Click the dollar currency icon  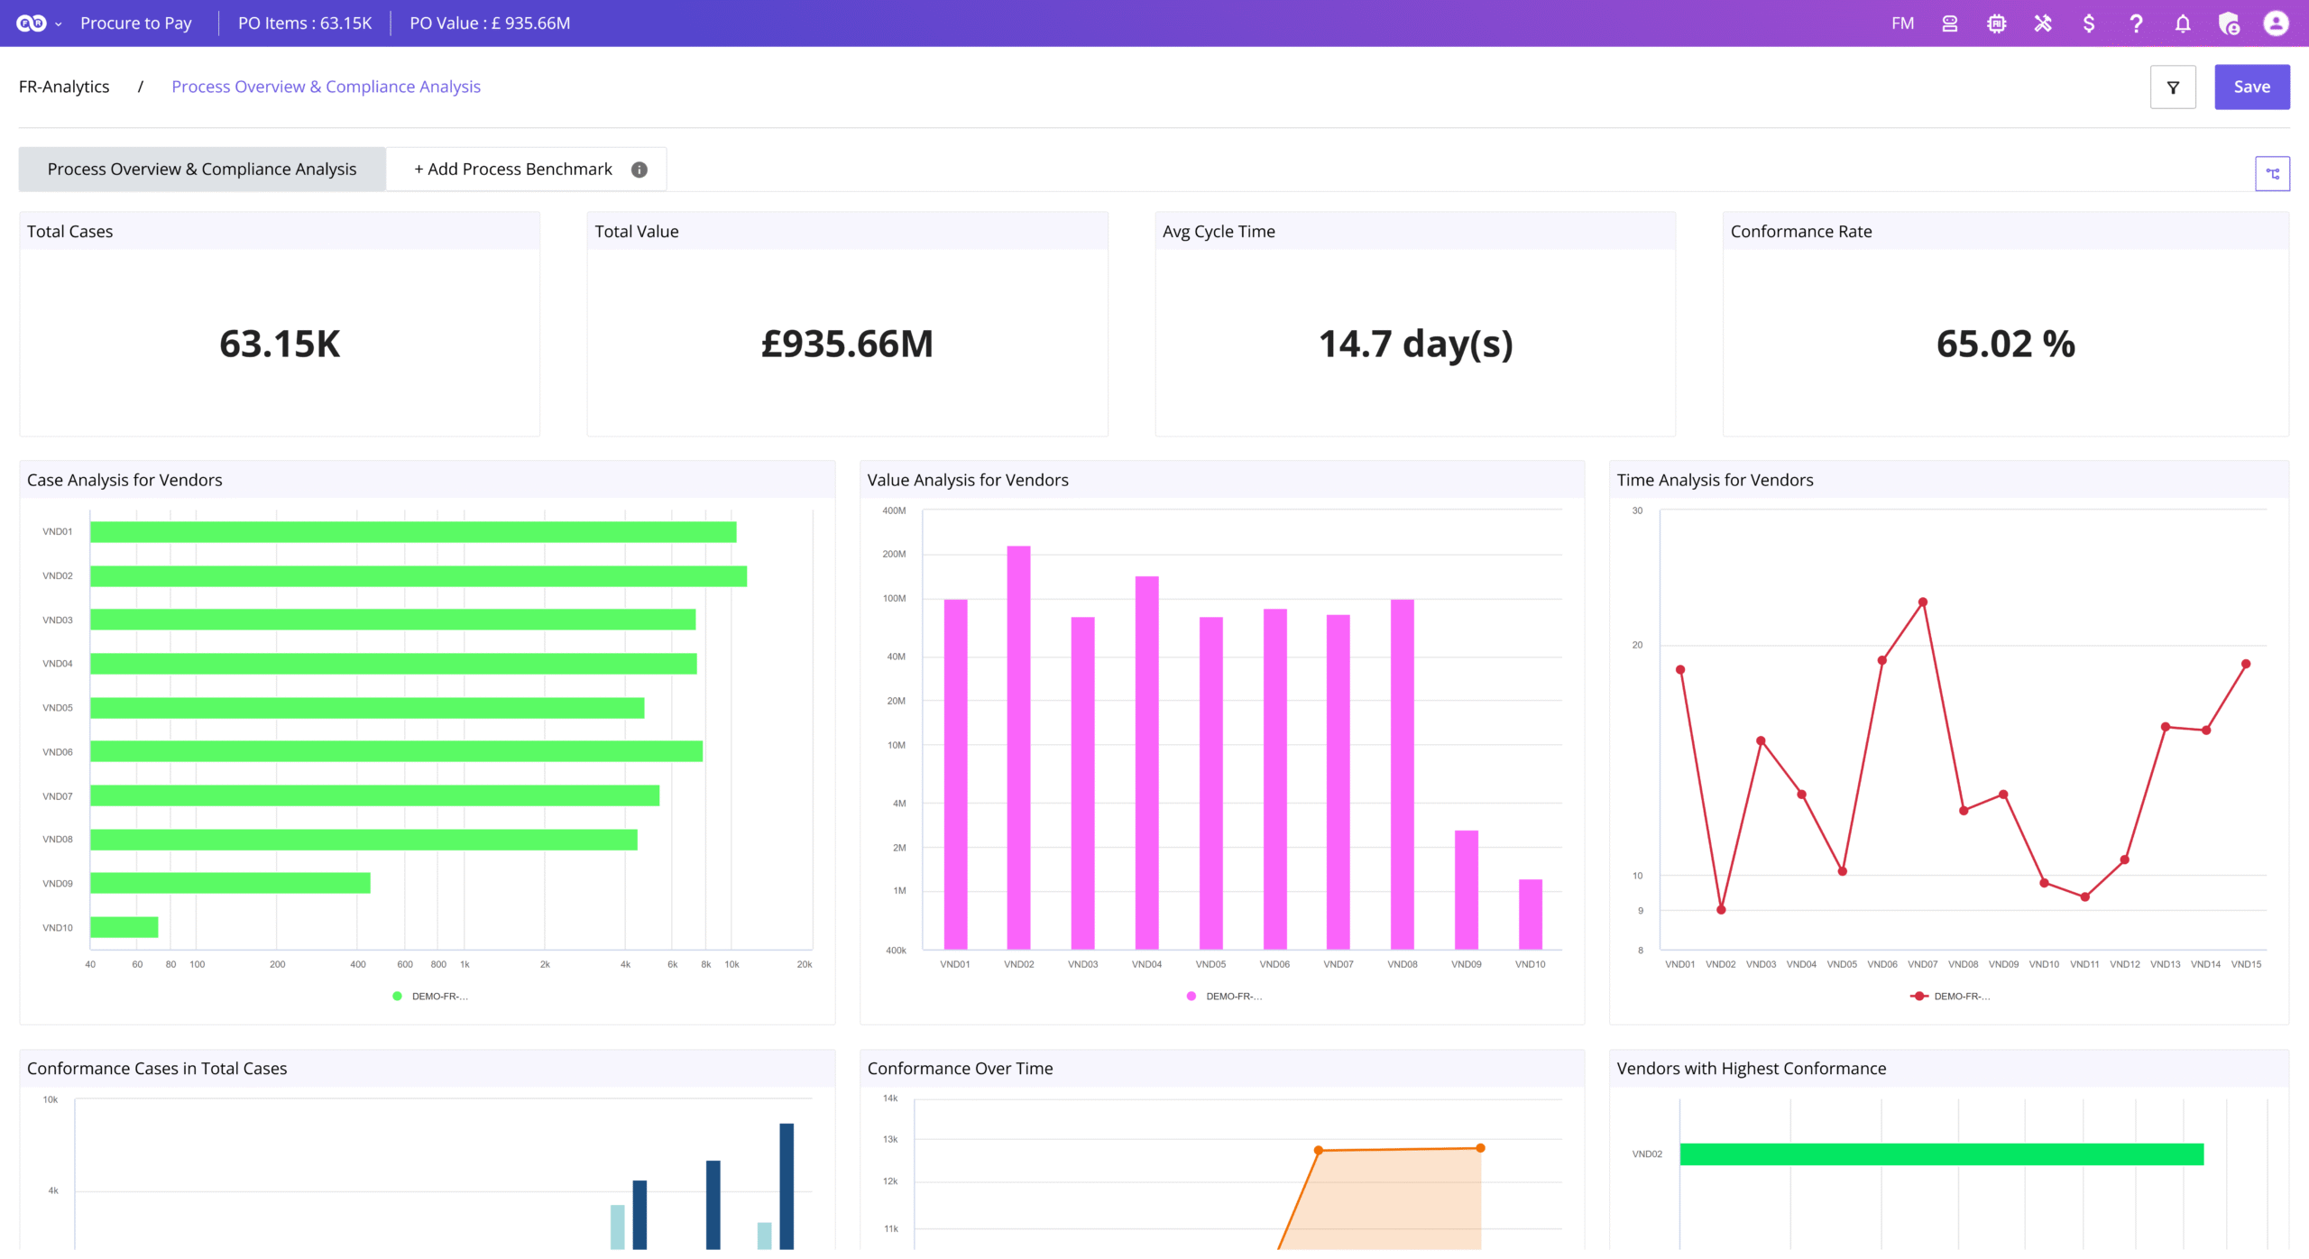tap(2089, 23)
